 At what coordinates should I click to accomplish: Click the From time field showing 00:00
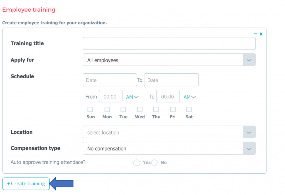pos(110,96)
